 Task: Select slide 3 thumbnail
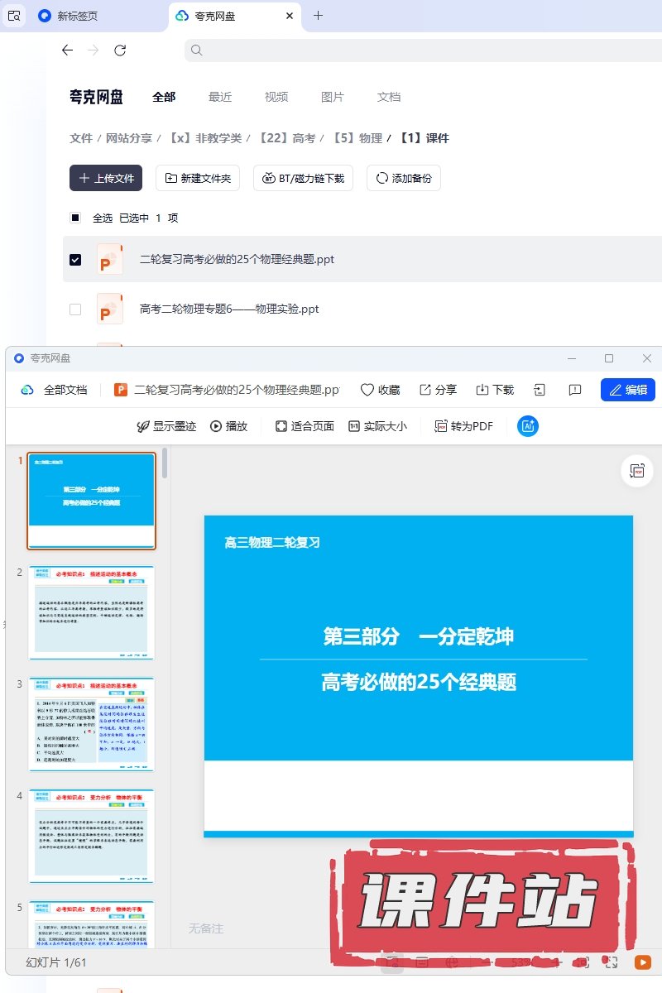point(92,724)
